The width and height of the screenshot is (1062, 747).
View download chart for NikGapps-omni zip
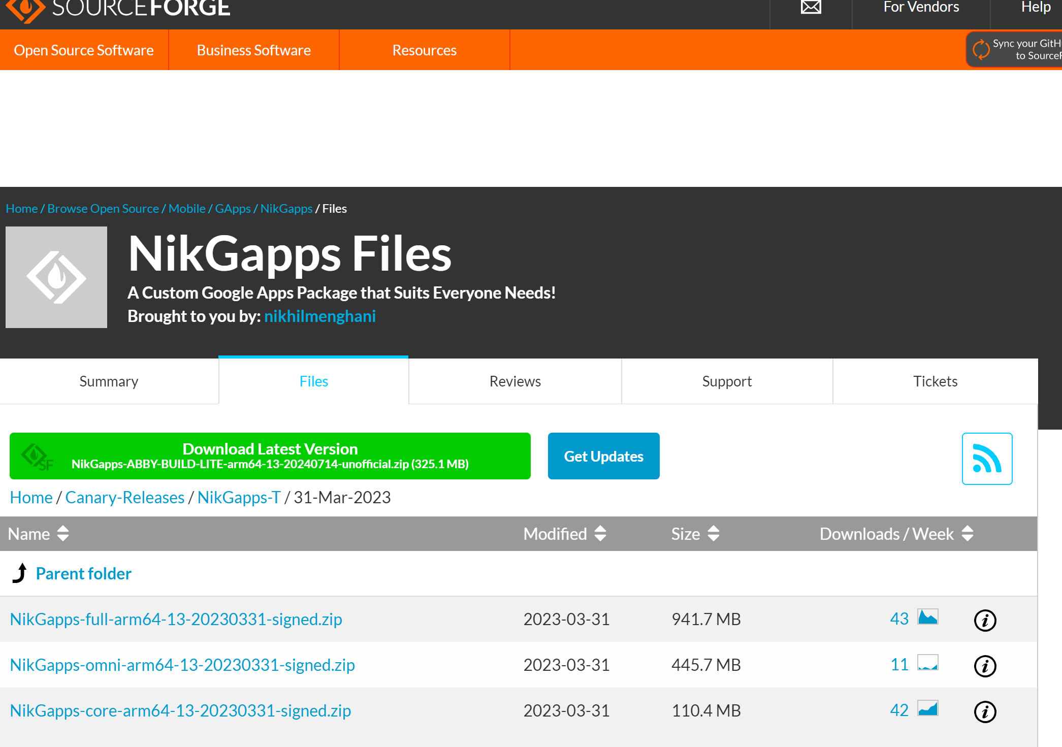[928, 663]
